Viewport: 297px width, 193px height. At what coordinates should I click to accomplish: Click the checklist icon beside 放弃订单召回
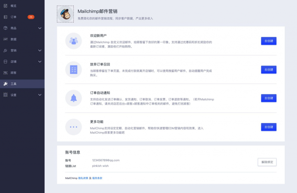tap(73, 70)
